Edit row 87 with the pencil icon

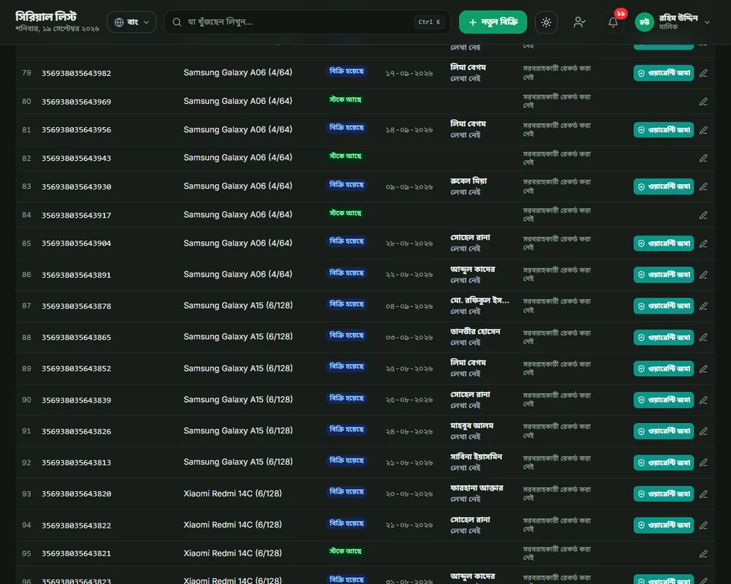tap(703, 306)
